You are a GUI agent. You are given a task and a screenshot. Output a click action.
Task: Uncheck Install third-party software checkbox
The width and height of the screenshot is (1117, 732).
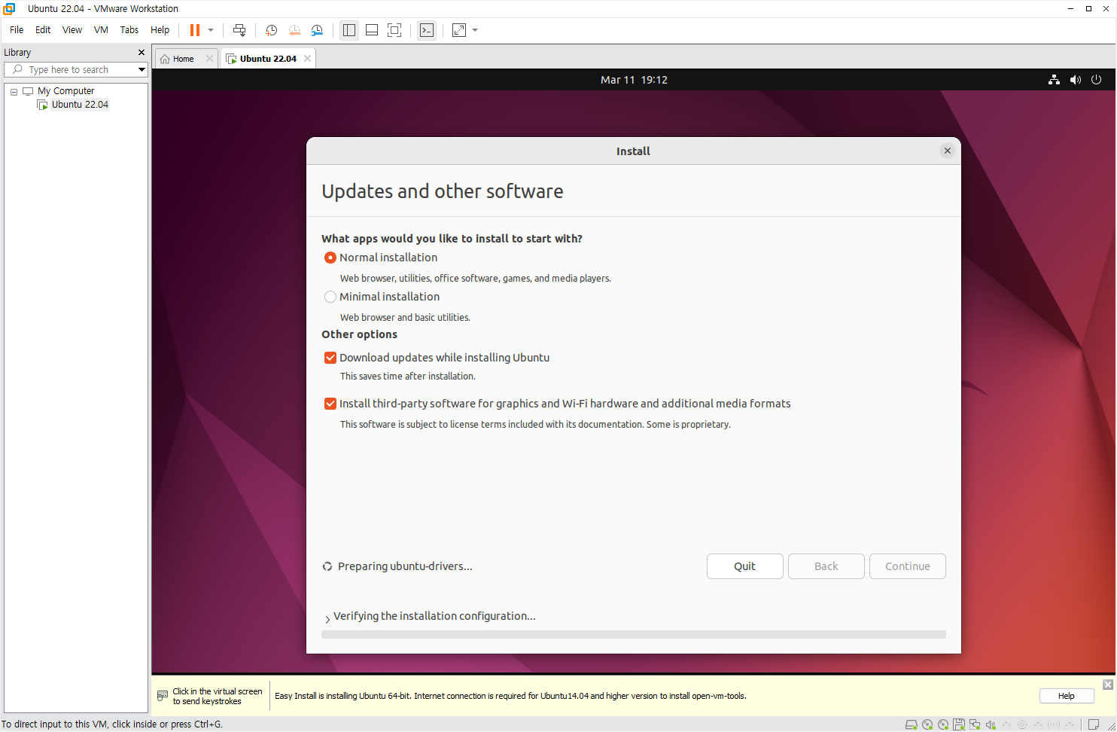(330, 404)
